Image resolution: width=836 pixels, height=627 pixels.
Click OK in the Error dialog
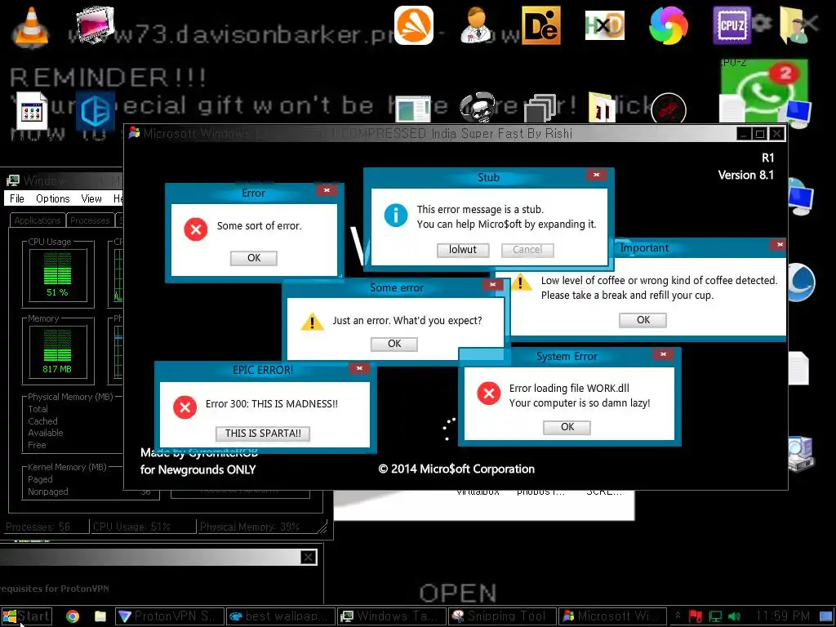254,258
